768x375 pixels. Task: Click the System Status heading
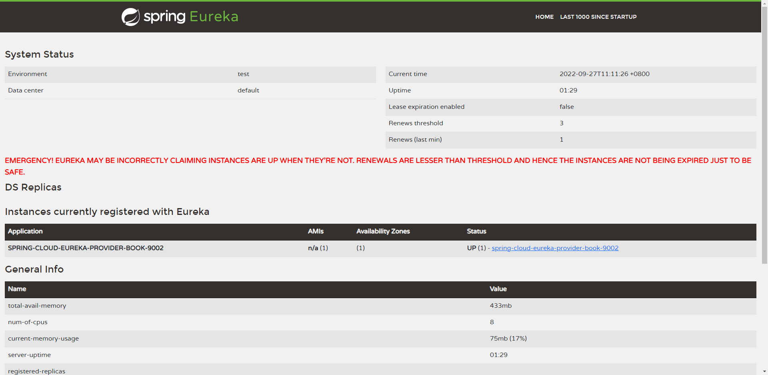coord(39,54)
